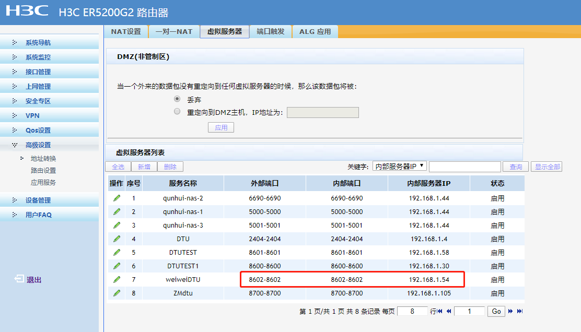Click 2404-2404 external port cell

[x=265, y=239]
